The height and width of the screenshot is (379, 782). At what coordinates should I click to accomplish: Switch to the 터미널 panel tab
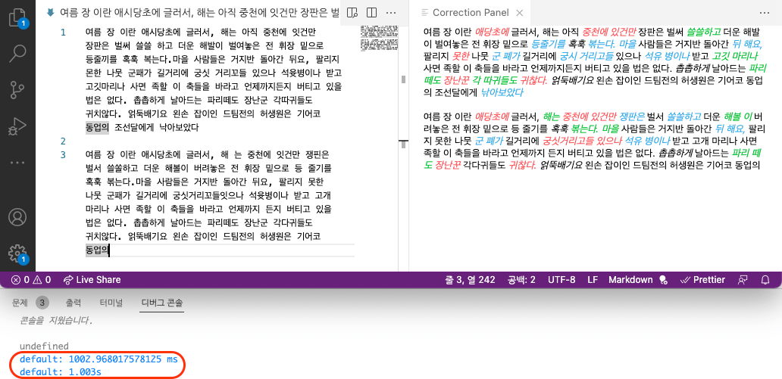click(x=111, y=303)
